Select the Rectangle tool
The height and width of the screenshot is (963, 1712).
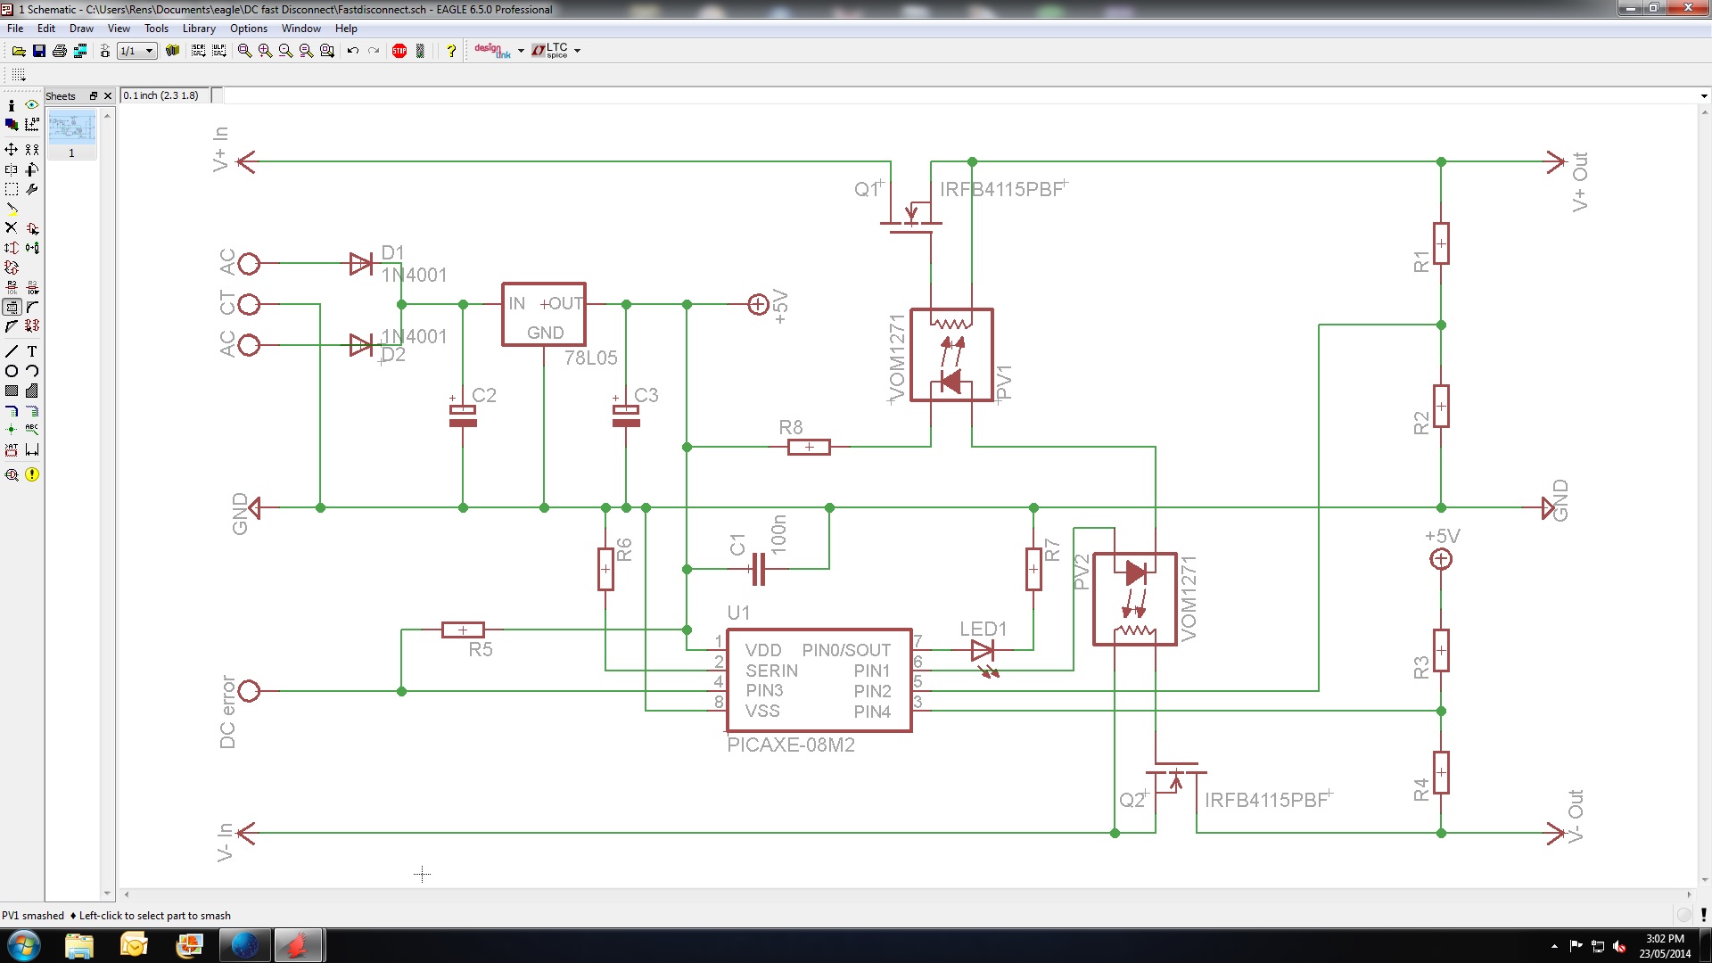[12, 391]
